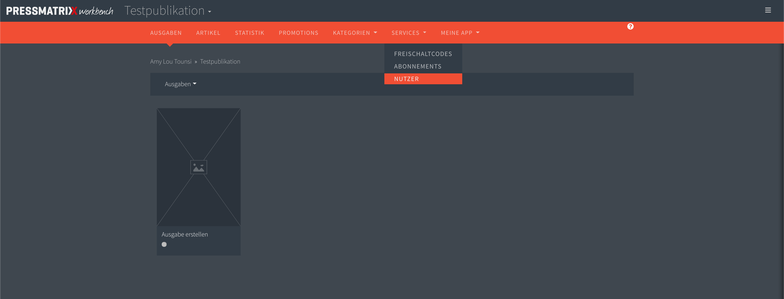Select Nutzer in the Services menu
Image resolution: width=784 pixels, height=299 pixels.
[x=423, y=79]
